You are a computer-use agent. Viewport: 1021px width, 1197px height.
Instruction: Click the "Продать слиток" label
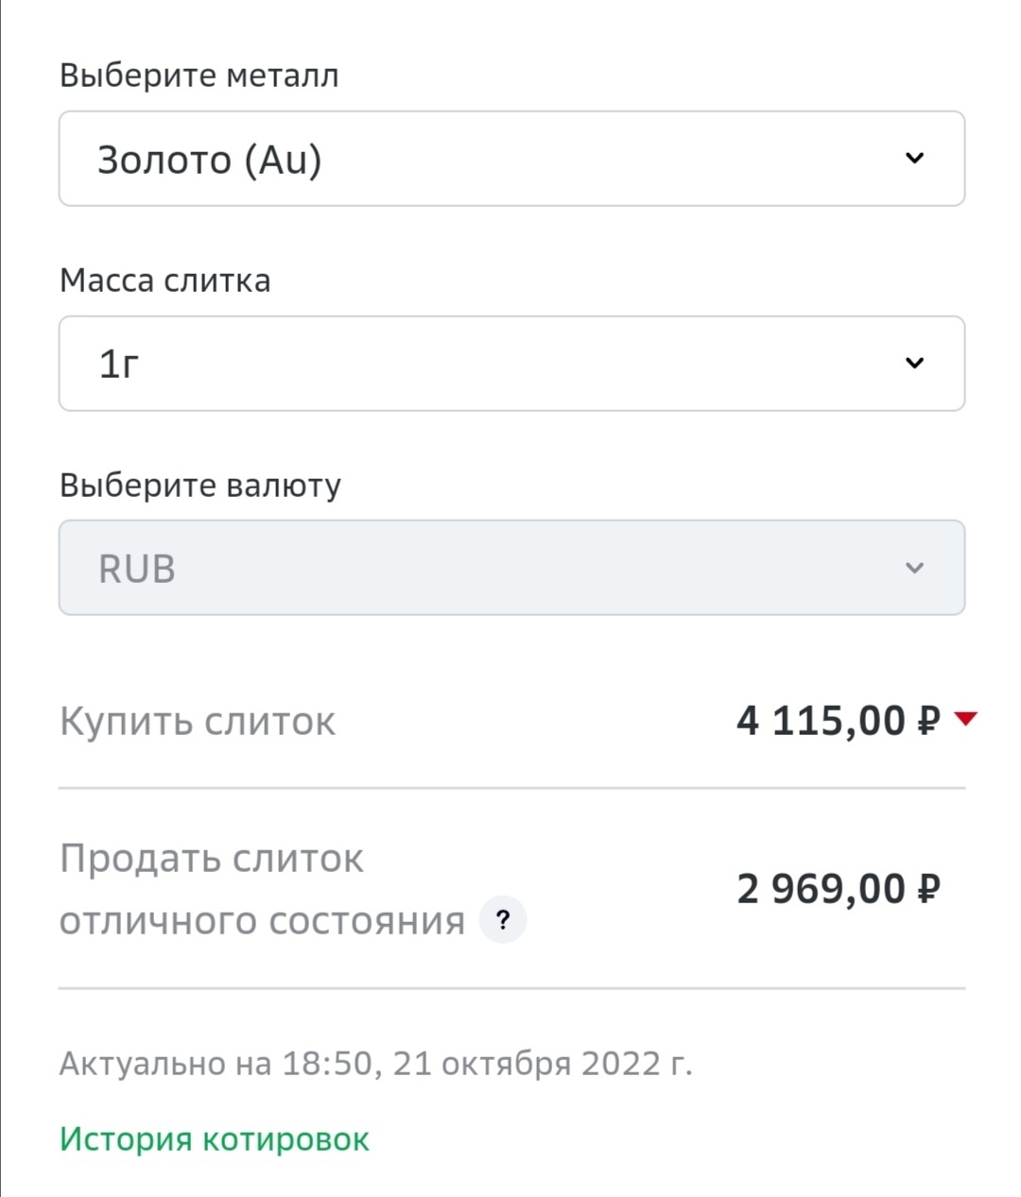211,860
